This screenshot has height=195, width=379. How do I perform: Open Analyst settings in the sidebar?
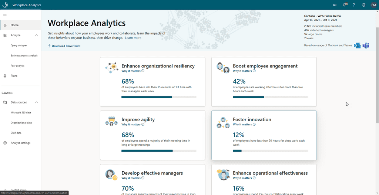click(20, 143)
